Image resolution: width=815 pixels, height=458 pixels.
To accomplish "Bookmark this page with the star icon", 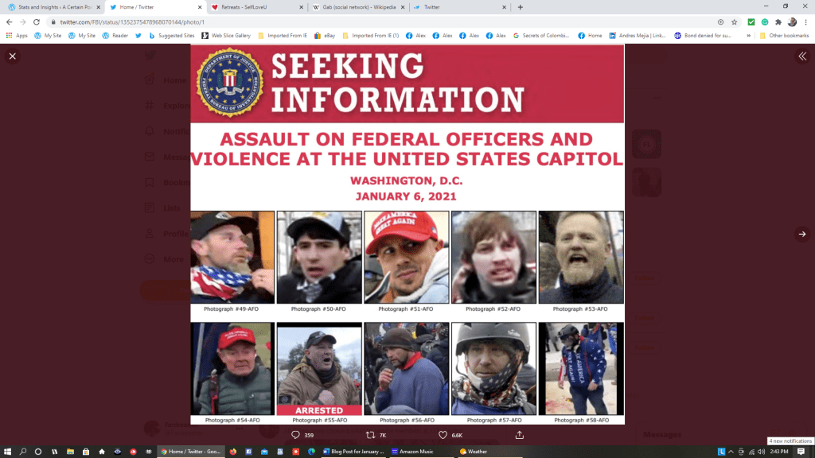I will (x=734, y=22).
